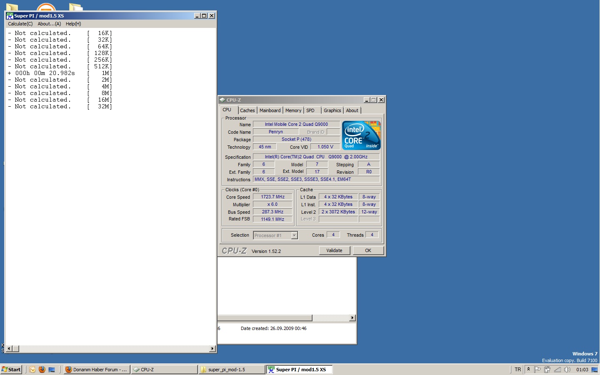600x375 pixels.
Task: Open the Start menu
Action: tap(11, 370)
